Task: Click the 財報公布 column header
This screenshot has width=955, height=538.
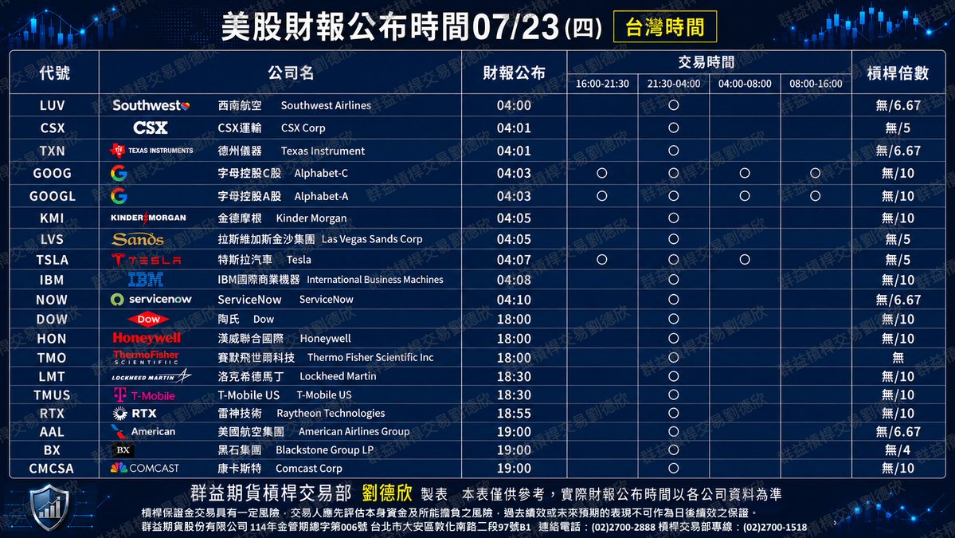Action: [514, 73]
